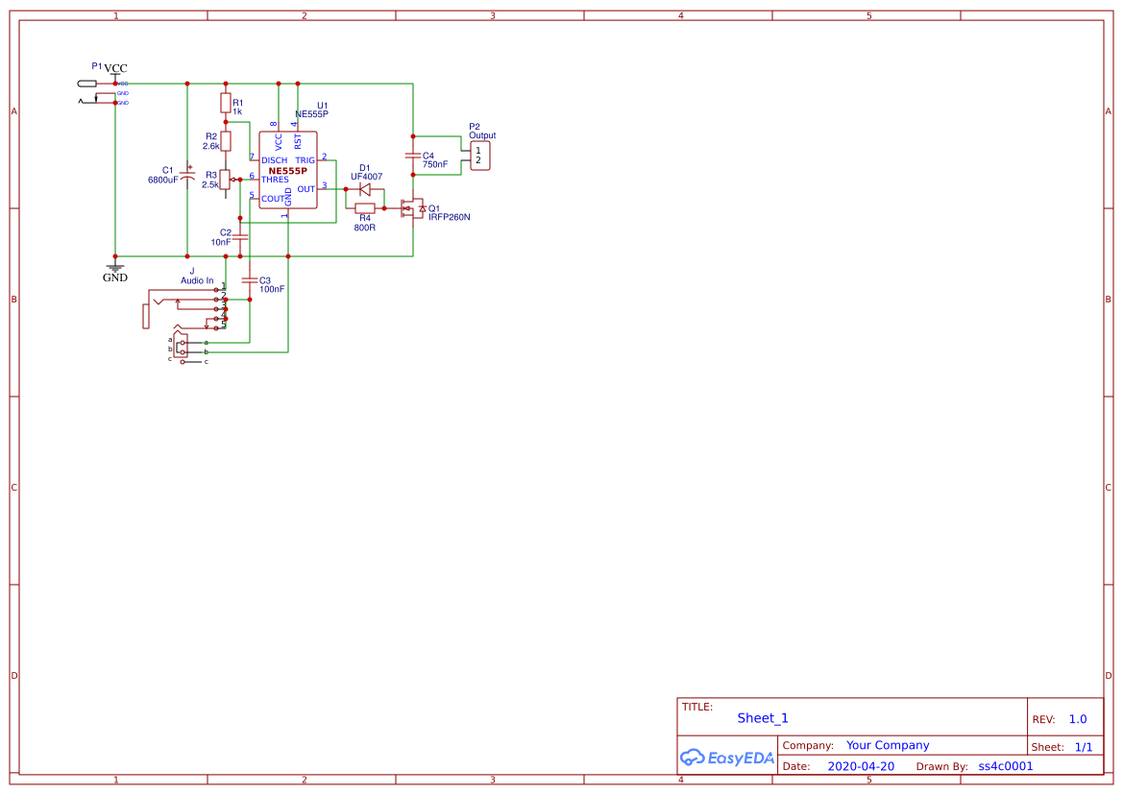Click the Your Company field

[x=887, y=745]
